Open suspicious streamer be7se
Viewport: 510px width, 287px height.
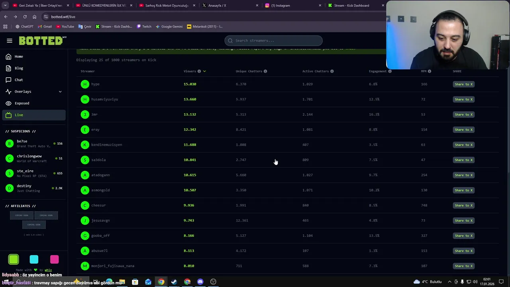pos(34,143)
